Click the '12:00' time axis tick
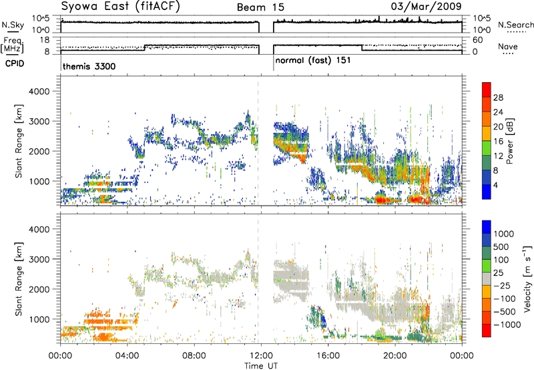 (x=261, y=355)
